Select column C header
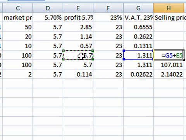This screenshot has height=140, width=186. coord(18,8)
